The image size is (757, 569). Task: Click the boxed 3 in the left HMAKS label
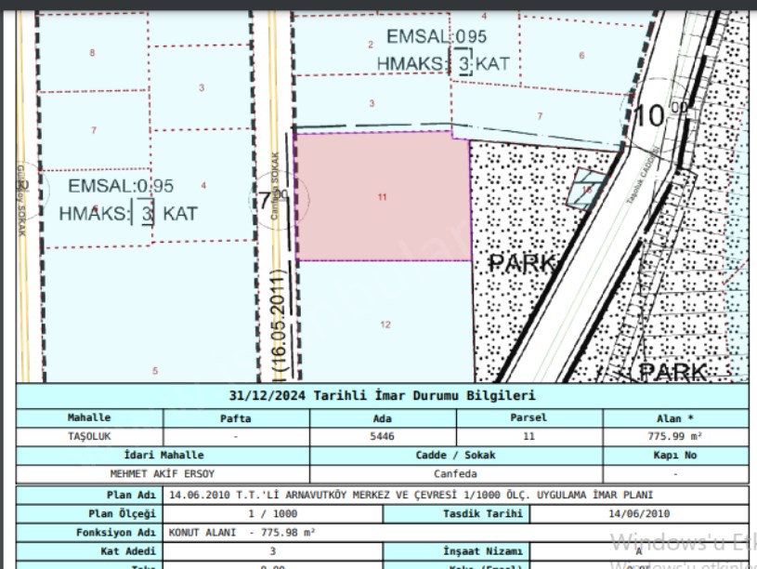click(x=146, y=213)
